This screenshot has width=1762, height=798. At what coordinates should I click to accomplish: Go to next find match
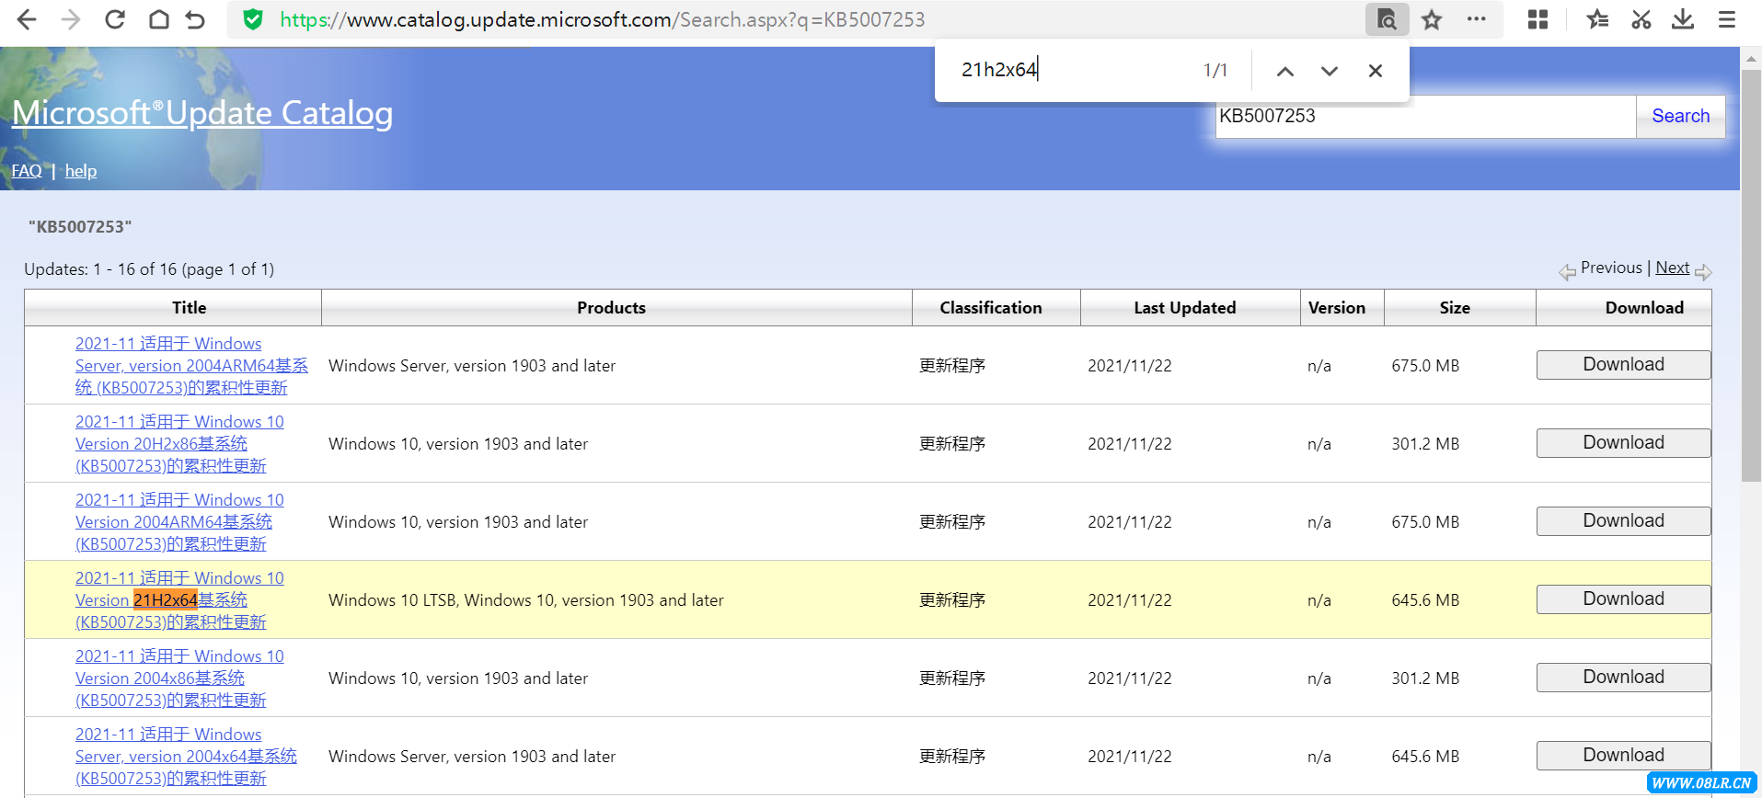1330,71
